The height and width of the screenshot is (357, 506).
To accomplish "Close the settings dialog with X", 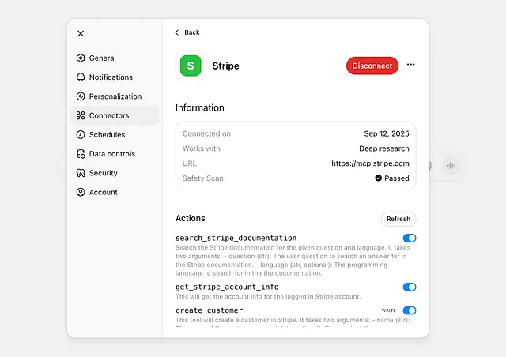I will (x=81, y=33).
